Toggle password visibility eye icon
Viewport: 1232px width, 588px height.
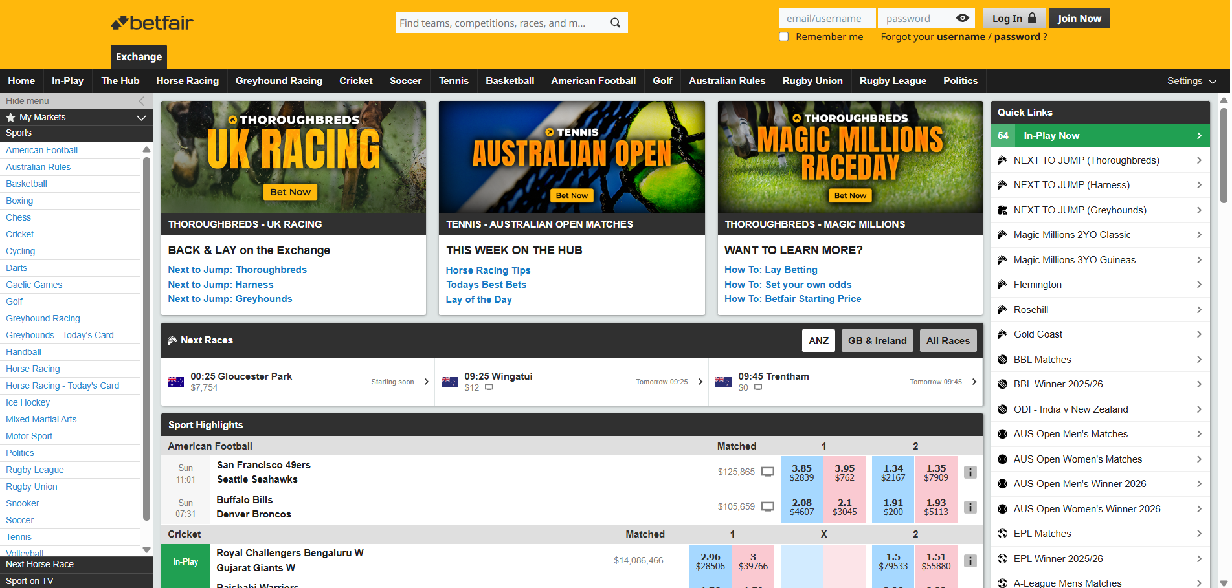963,18
